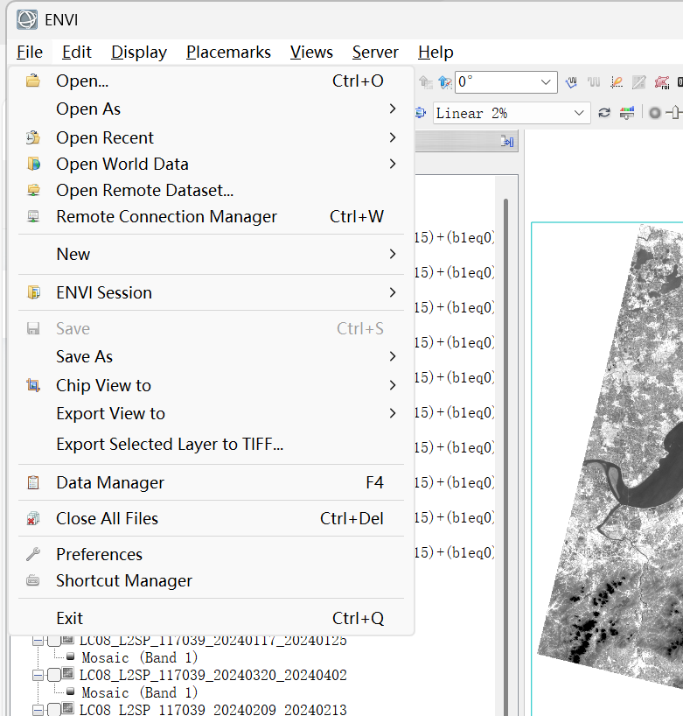Collapse the LC08_L2SP_117039_20240320_20240402 tree node
Screen dimensions: 683x716
tap(38, 675)
